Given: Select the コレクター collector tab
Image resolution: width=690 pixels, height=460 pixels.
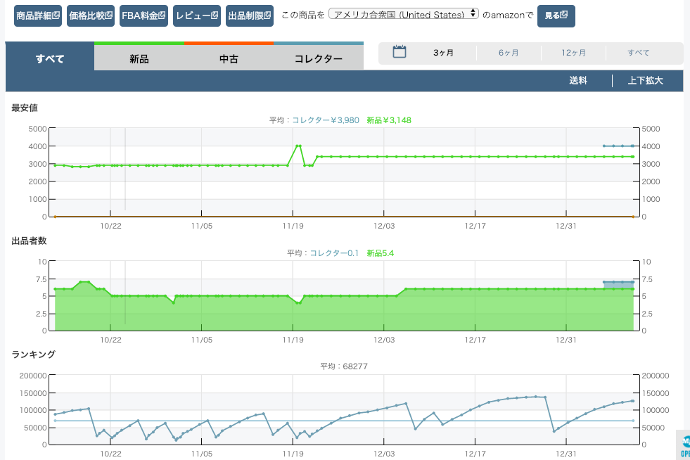Looking at the screenshot, I should (x=319, y=59).
